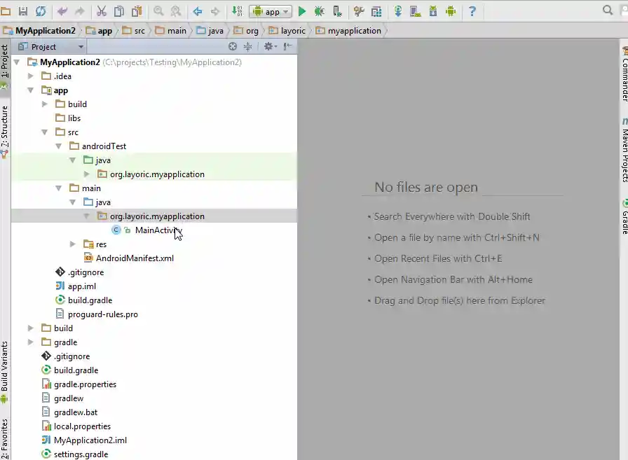Viewport: 628px width, 460px height.
Task: Open the Help question mark icon
Action: [472, 11]
